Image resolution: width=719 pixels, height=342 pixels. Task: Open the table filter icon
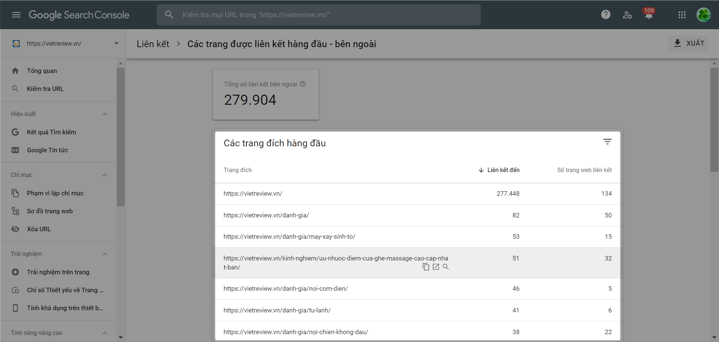(607, 142)
